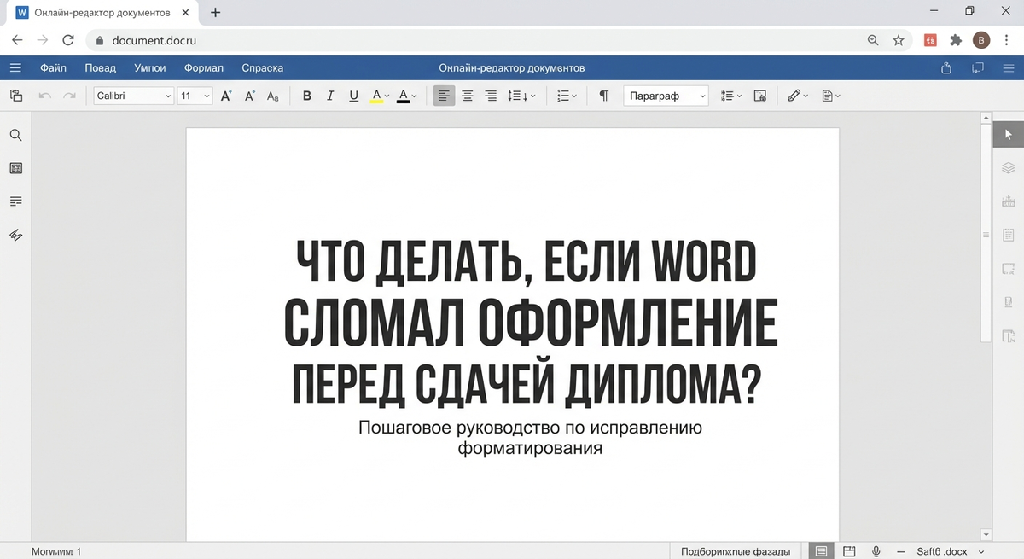Click the microphone dictation icon in status bar
The width and height of the screenshot is (1024, 559).
tap(876, 551)
